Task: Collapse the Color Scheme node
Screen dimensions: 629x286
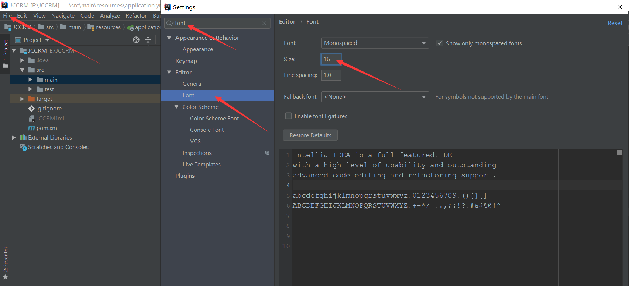Action: (x=176, y=107)
